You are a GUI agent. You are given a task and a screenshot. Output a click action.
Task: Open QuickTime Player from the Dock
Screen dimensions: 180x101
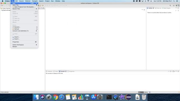[x=115, y=97]
